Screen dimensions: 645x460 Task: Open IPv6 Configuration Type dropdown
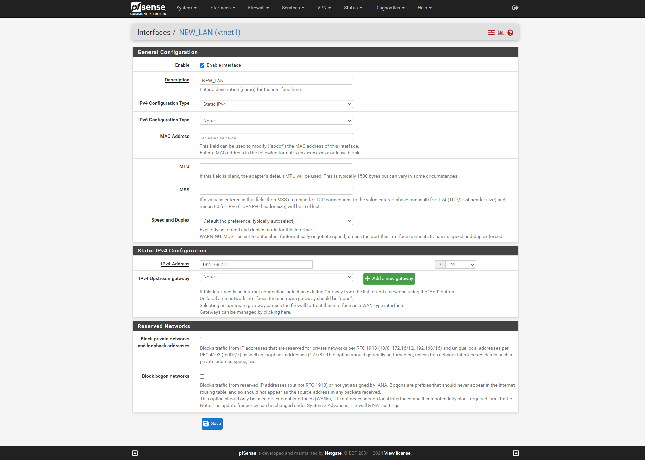pyautogui.click(x=276, y=121)
